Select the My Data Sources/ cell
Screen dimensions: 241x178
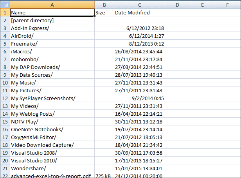click(x=52, y=75)
